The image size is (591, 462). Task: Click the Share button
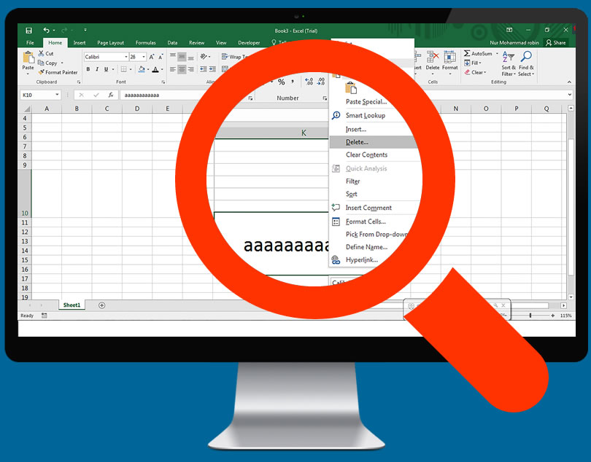point(556,43)
